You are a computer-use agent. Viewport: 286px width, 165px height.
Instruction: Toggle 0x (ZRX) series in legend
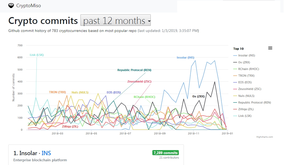click(x=241, y=62)
